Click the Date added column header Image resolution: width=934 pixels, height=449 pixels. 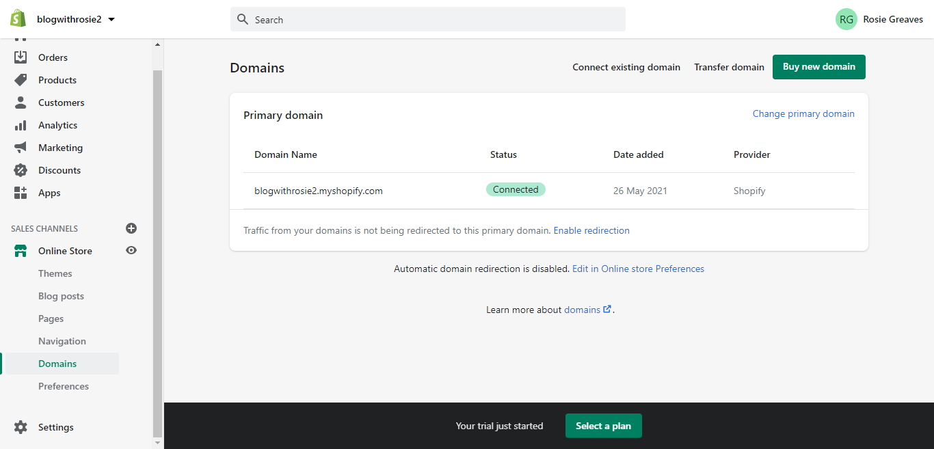[x=639, y=154]
